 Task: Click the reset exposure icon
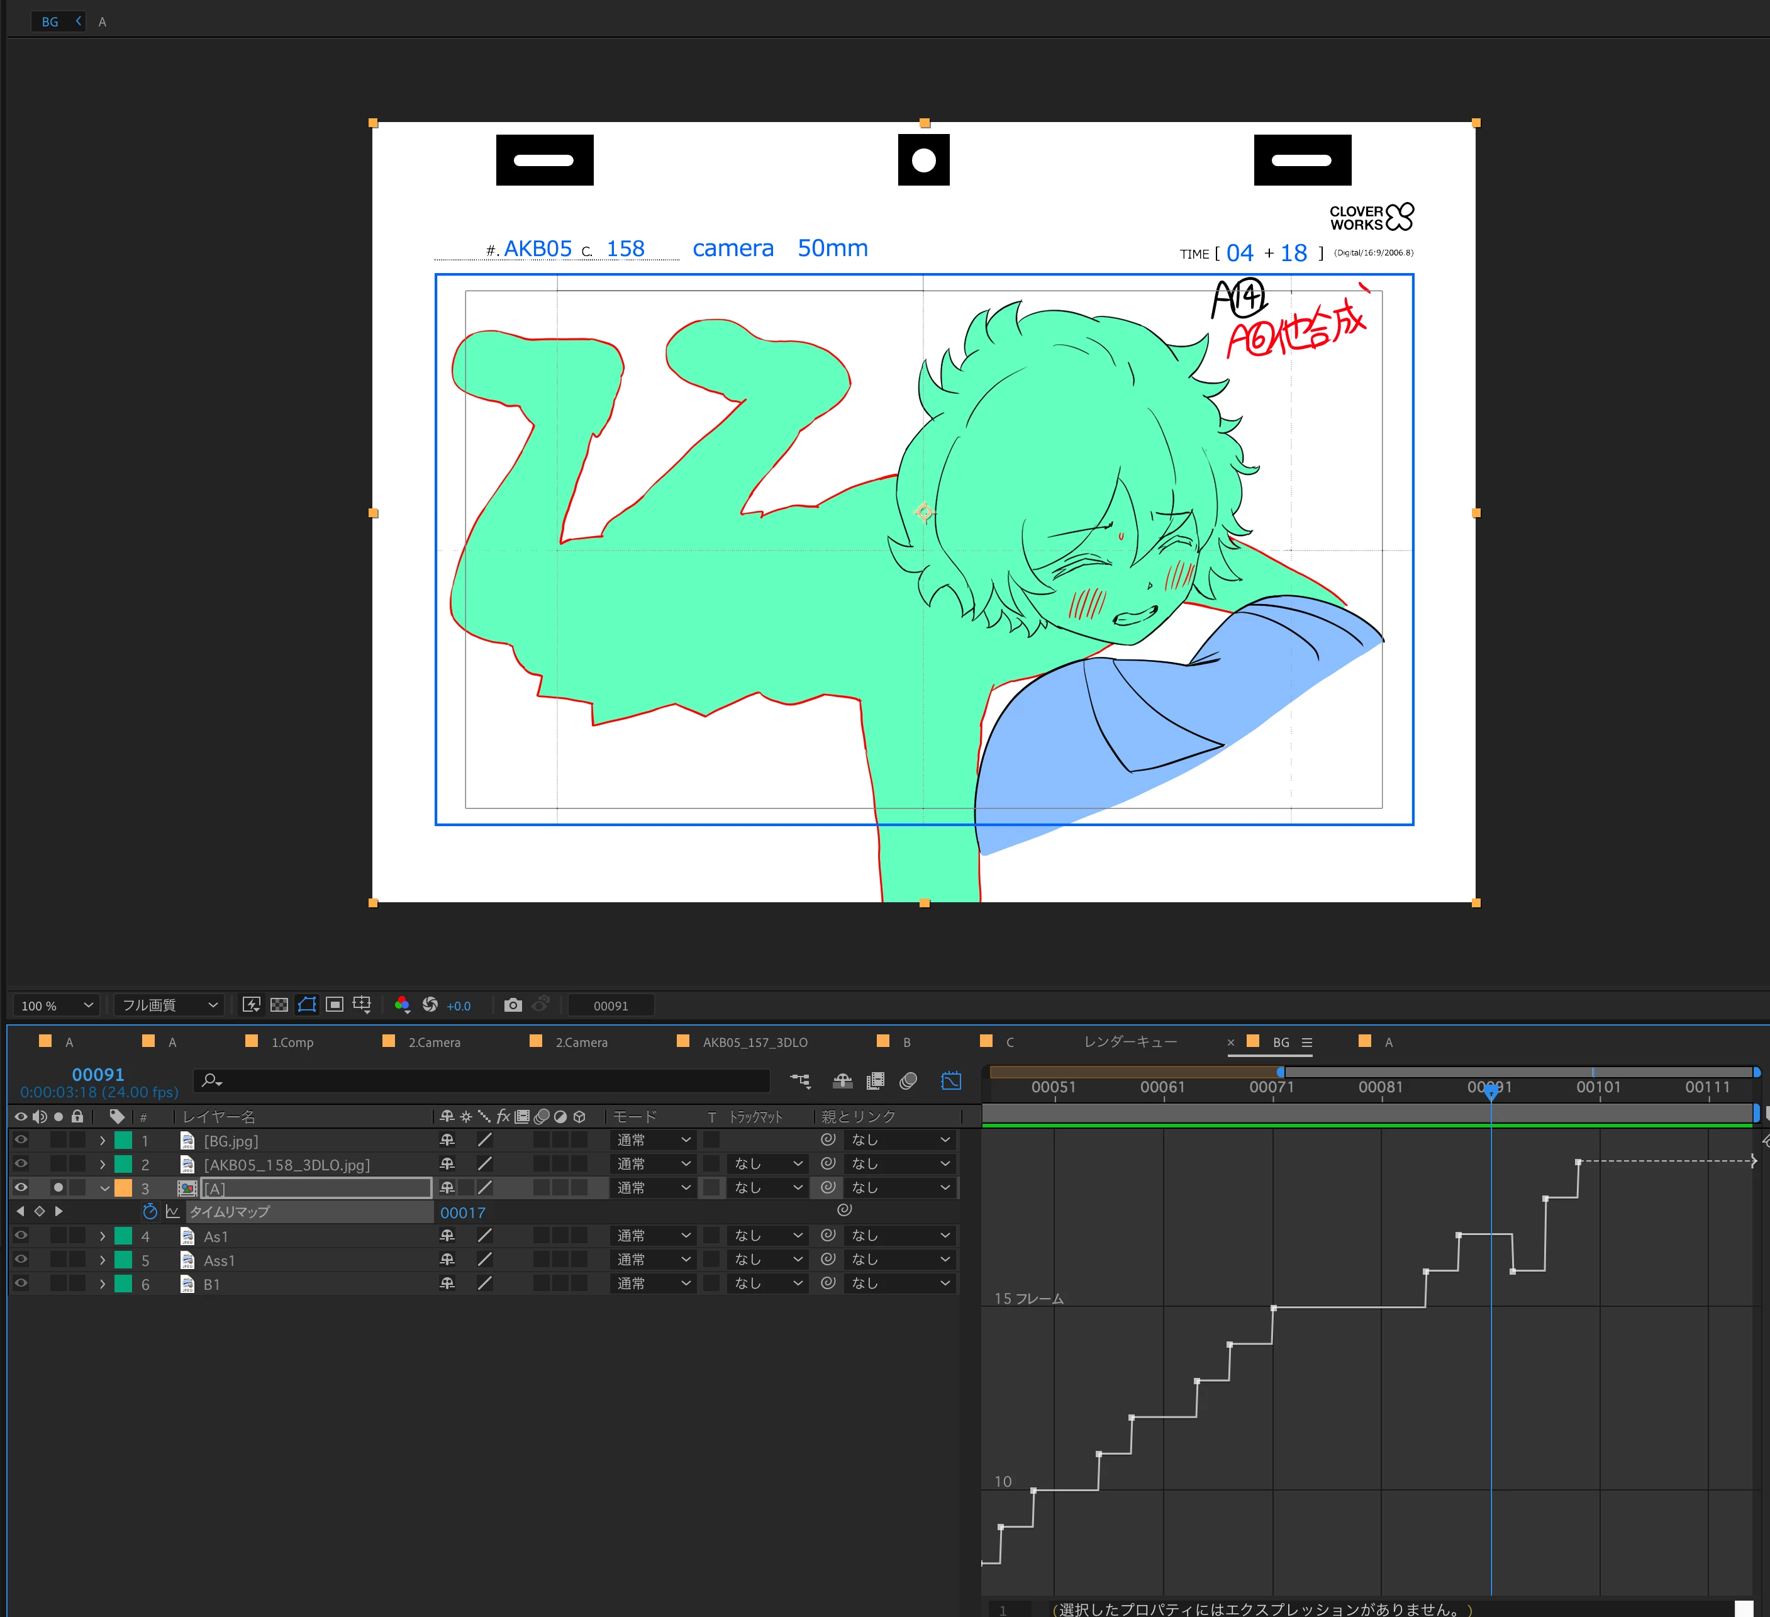430,1005
